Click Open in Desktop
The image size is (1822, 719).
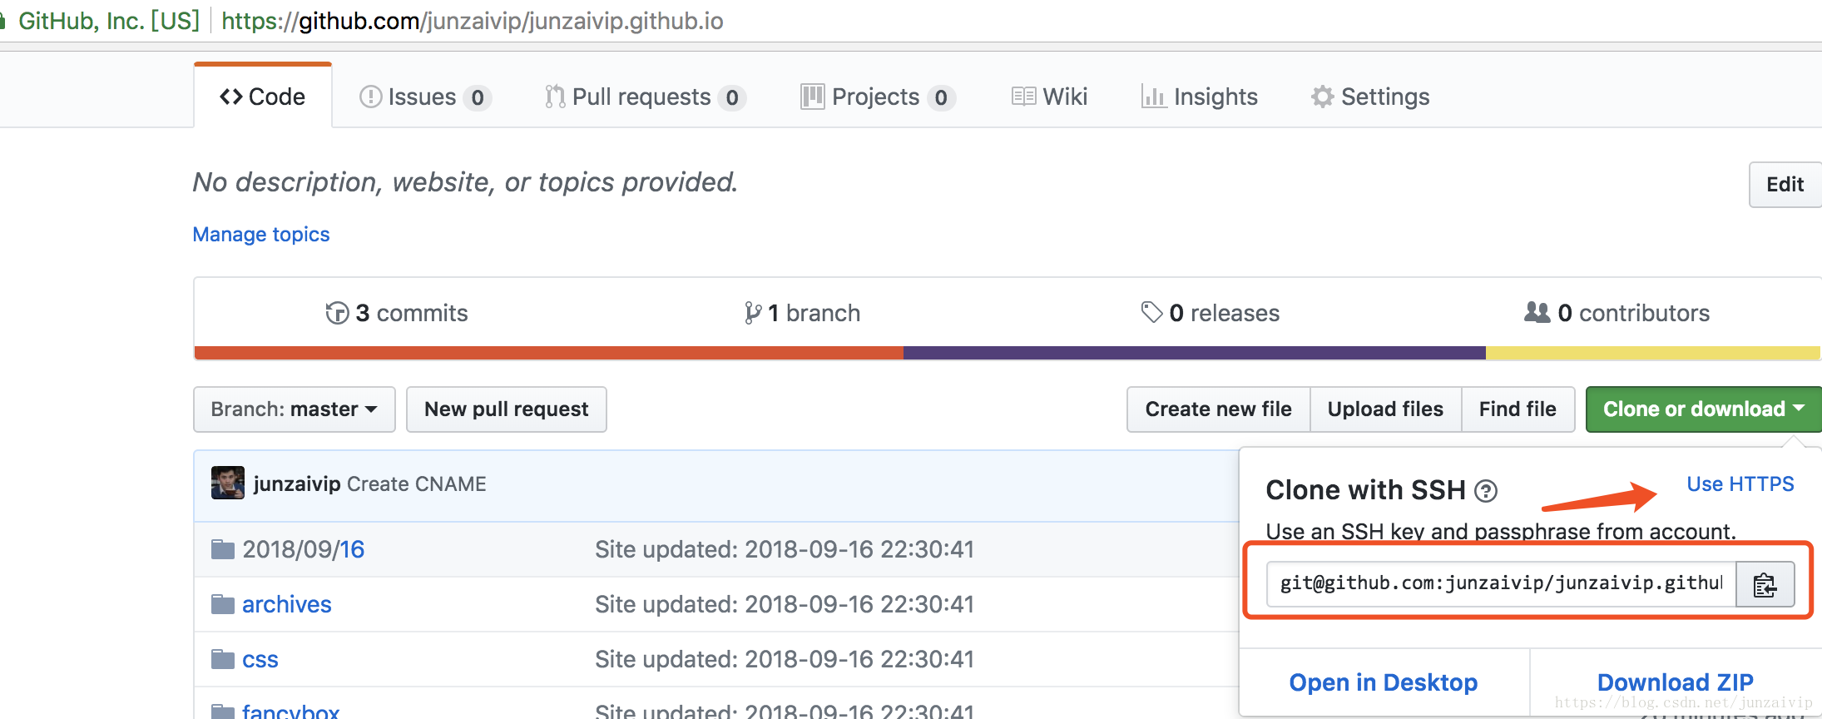[1384, 682]
